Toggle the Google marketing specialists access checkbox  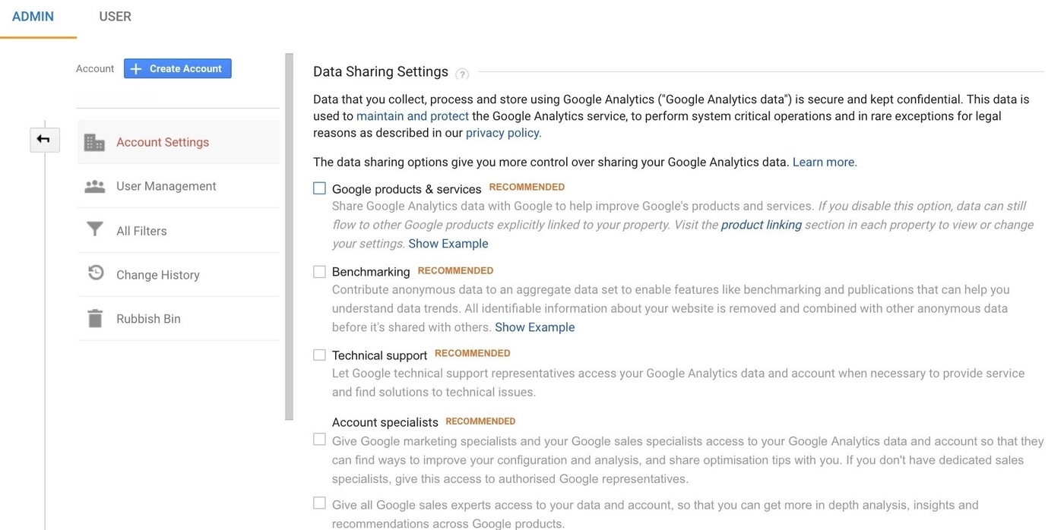point(319,440)
